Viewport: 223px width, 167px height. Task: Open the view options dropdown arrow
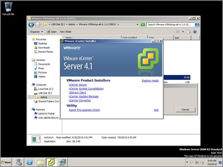coord(183,32)
